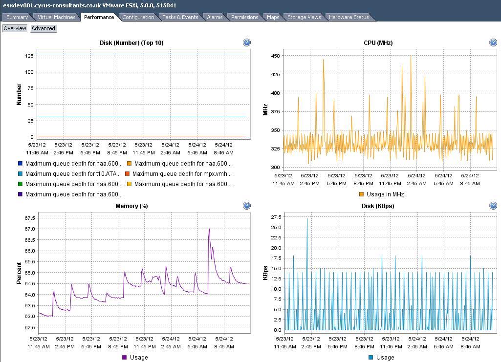View the Hardware Status tab

[349, 17]
